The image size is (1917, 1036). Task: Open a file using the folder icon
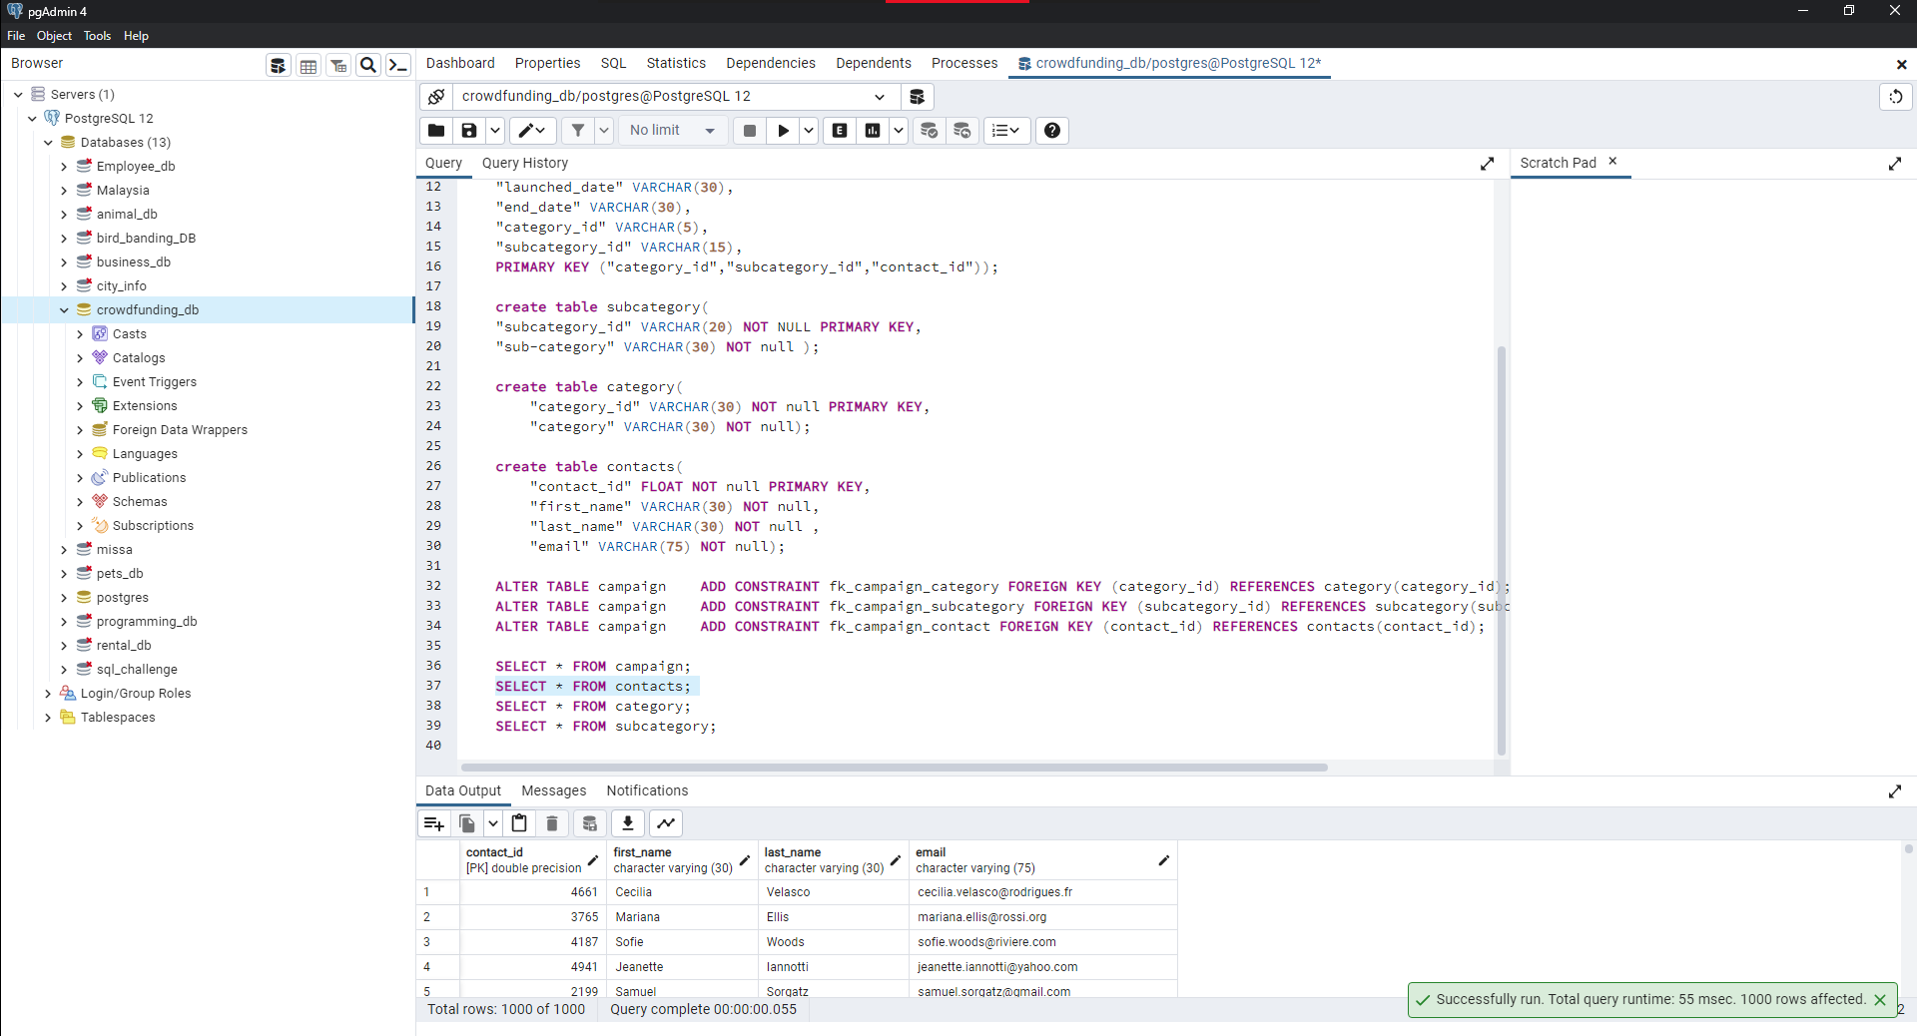(x=436, y=130)
